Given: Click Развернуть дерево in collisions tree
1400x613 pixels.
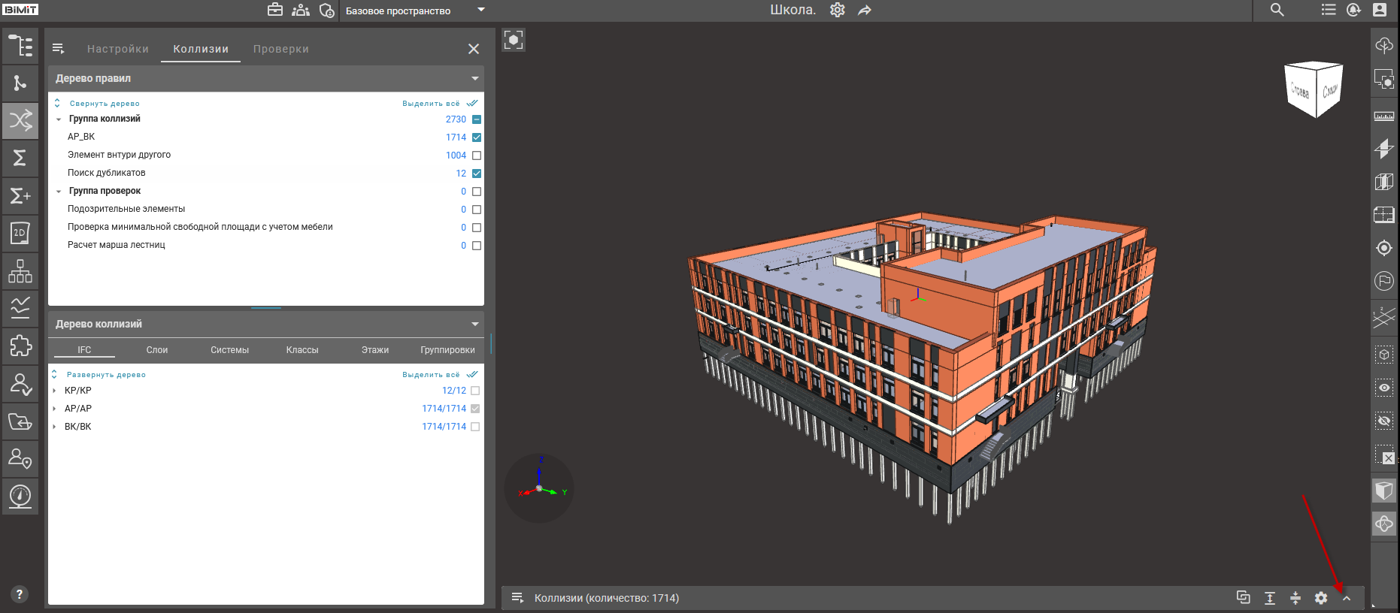Looking at the screenshot, I should click(x=106, y=375).
